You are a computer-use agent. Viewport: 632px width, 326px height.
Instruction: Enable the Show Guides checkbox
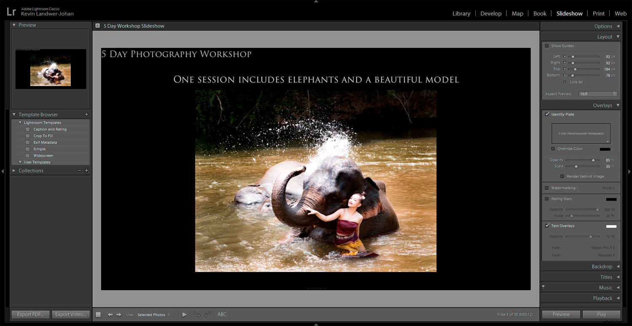[x=546, y=46]
